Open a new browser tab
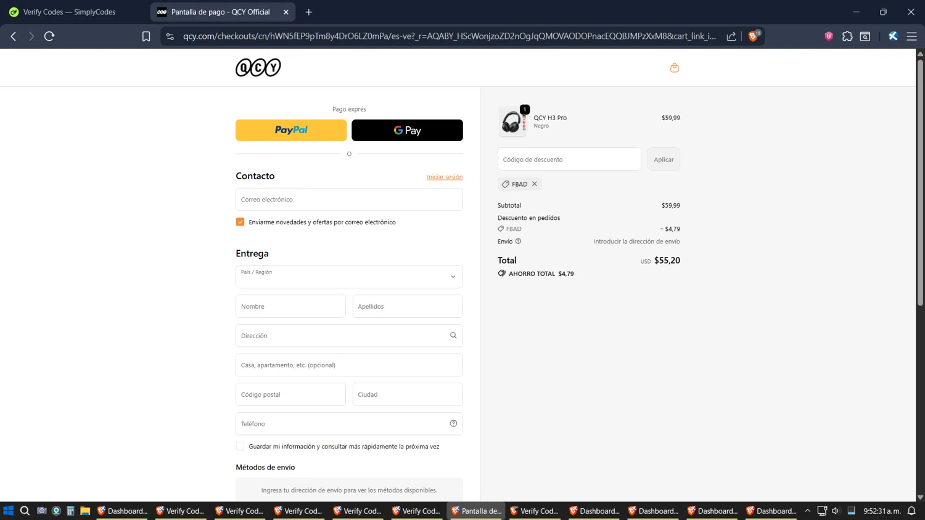The image size is (925, 520). [x=309, y=12]
